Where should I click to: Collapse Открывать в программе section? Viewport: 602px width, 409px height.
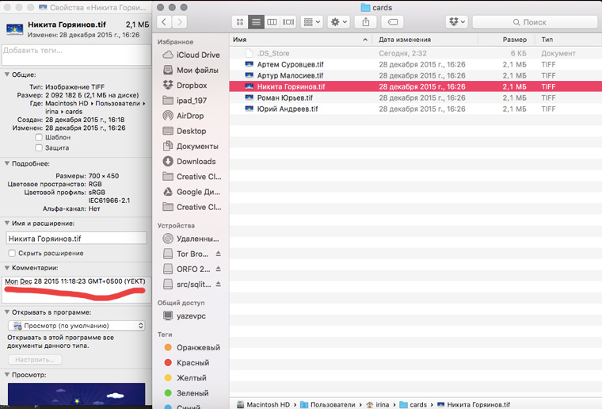7,312
